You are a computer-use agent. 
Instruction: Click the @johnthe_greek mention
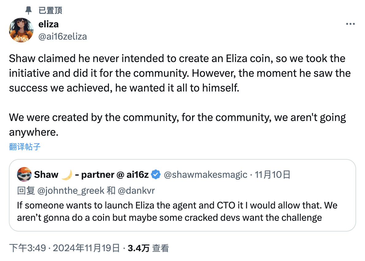coord(71,191)
